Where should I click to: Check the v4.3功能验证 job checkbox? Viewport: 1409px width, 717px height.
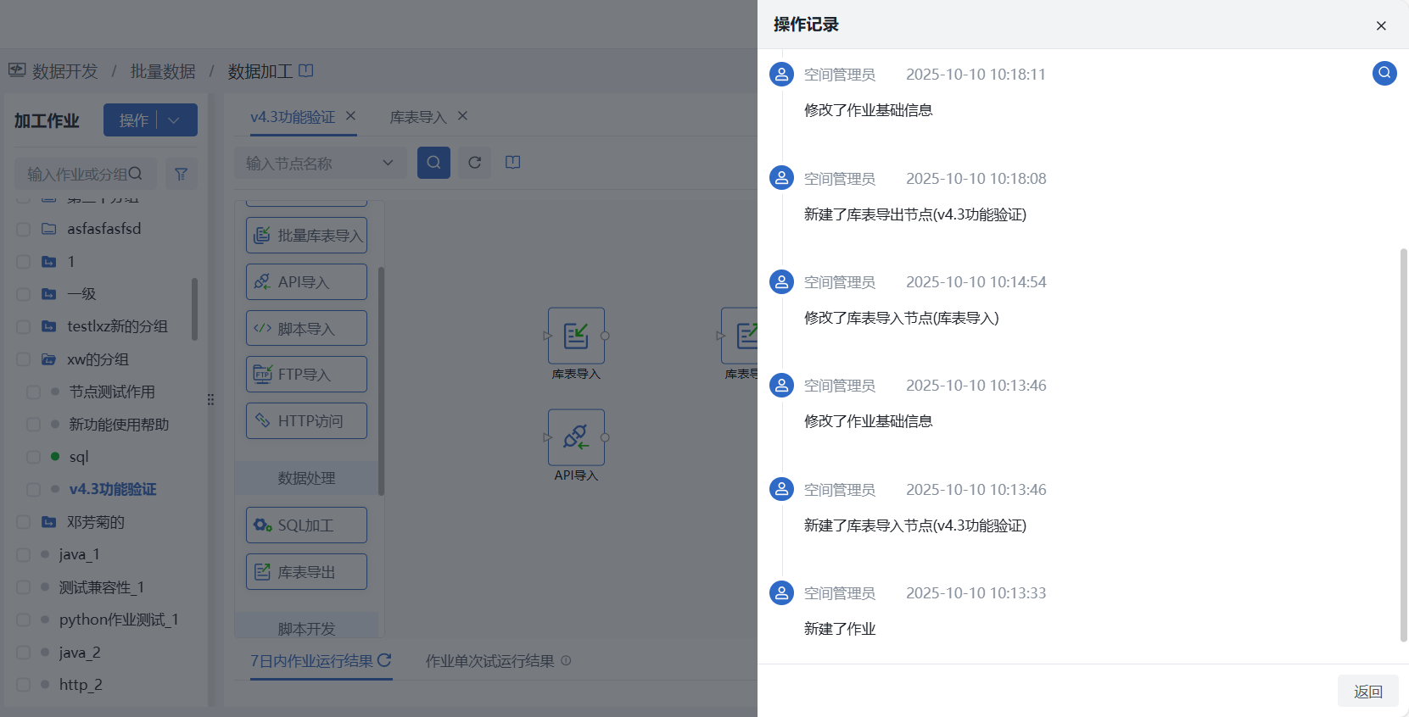(x=34, y=489)
